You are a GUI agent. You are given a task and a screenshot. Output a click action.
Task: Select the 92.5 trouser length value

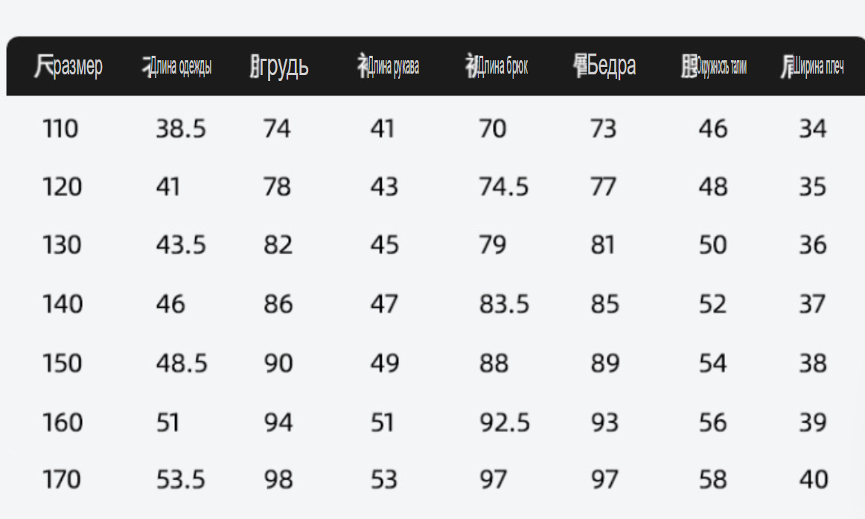[505, 423]
